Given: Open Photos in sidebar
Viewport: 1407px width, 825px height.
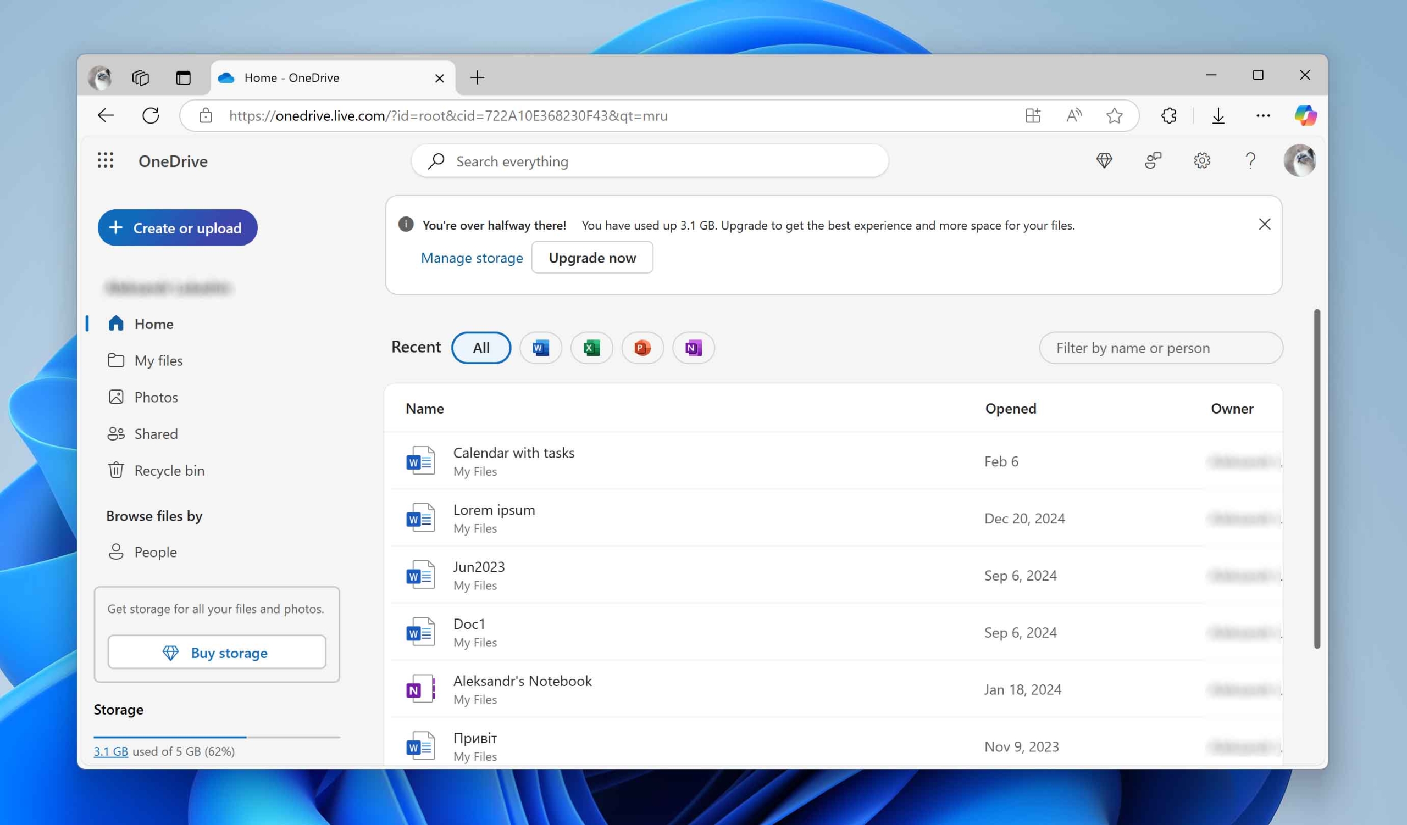Looking at the screenshot, I should tap(156, 397).
